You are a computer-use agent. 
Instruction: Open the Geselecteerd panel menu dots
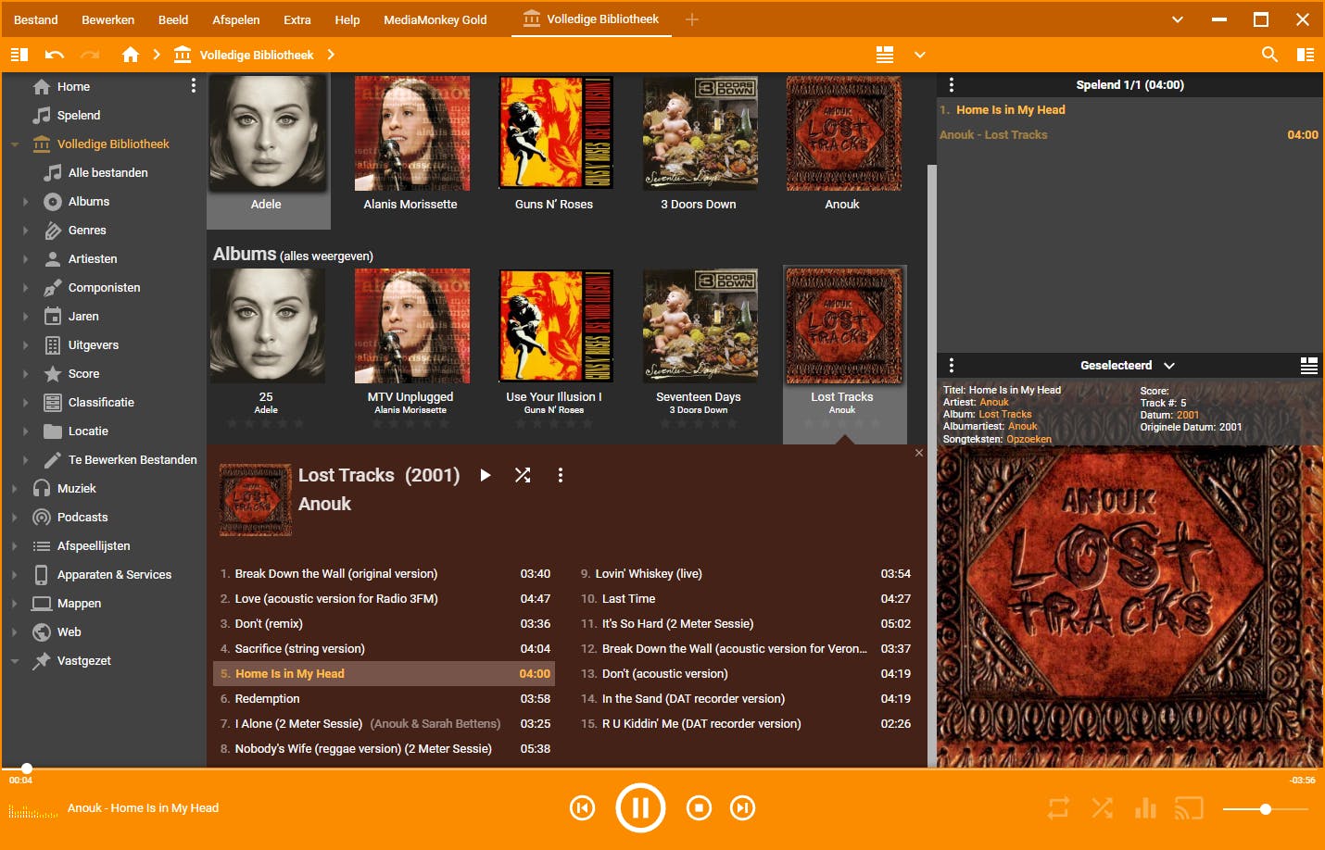[x=951, y=365]
